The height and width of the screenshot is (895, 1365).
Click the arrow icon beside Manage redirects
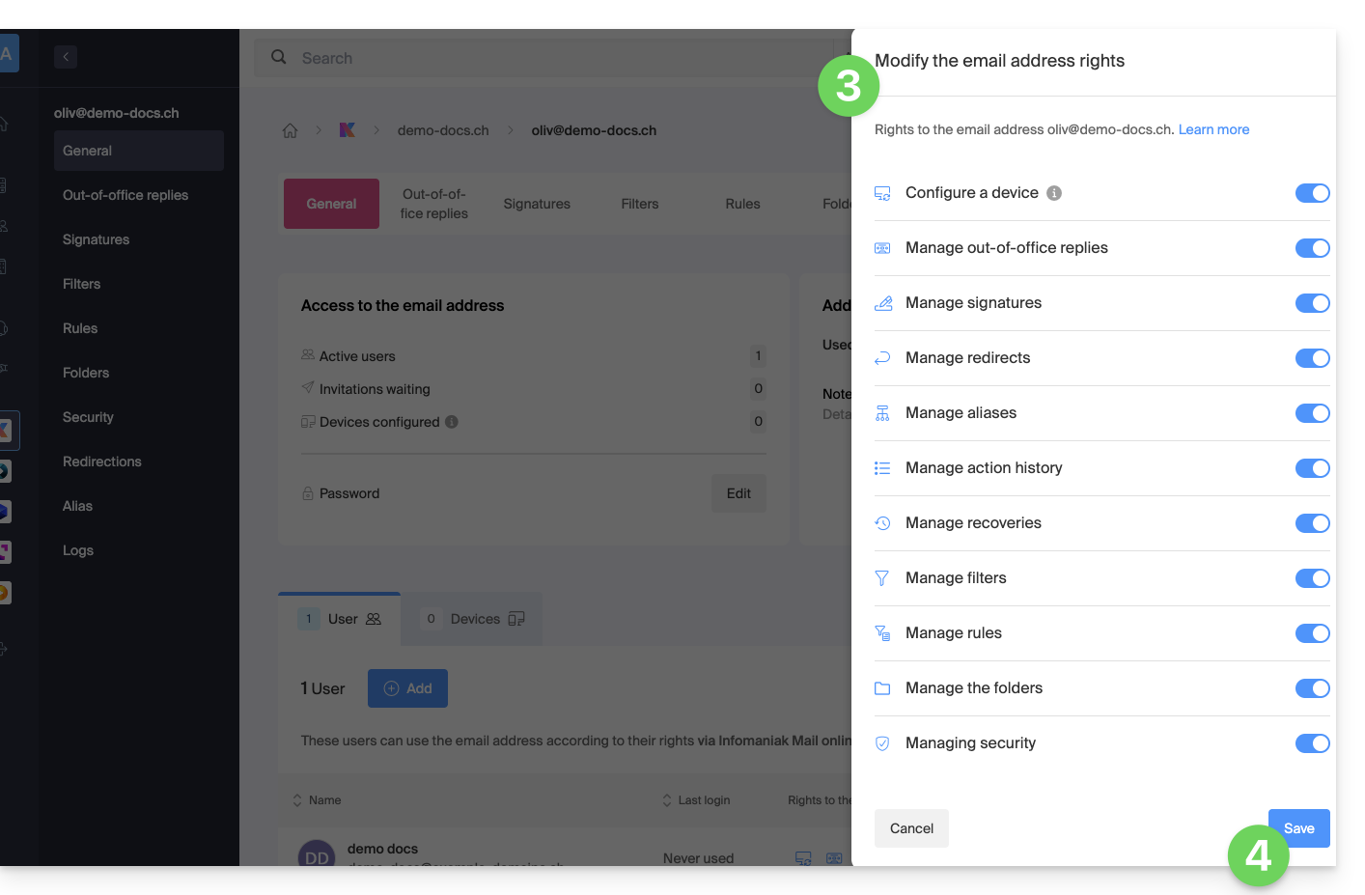coord(882,358)
